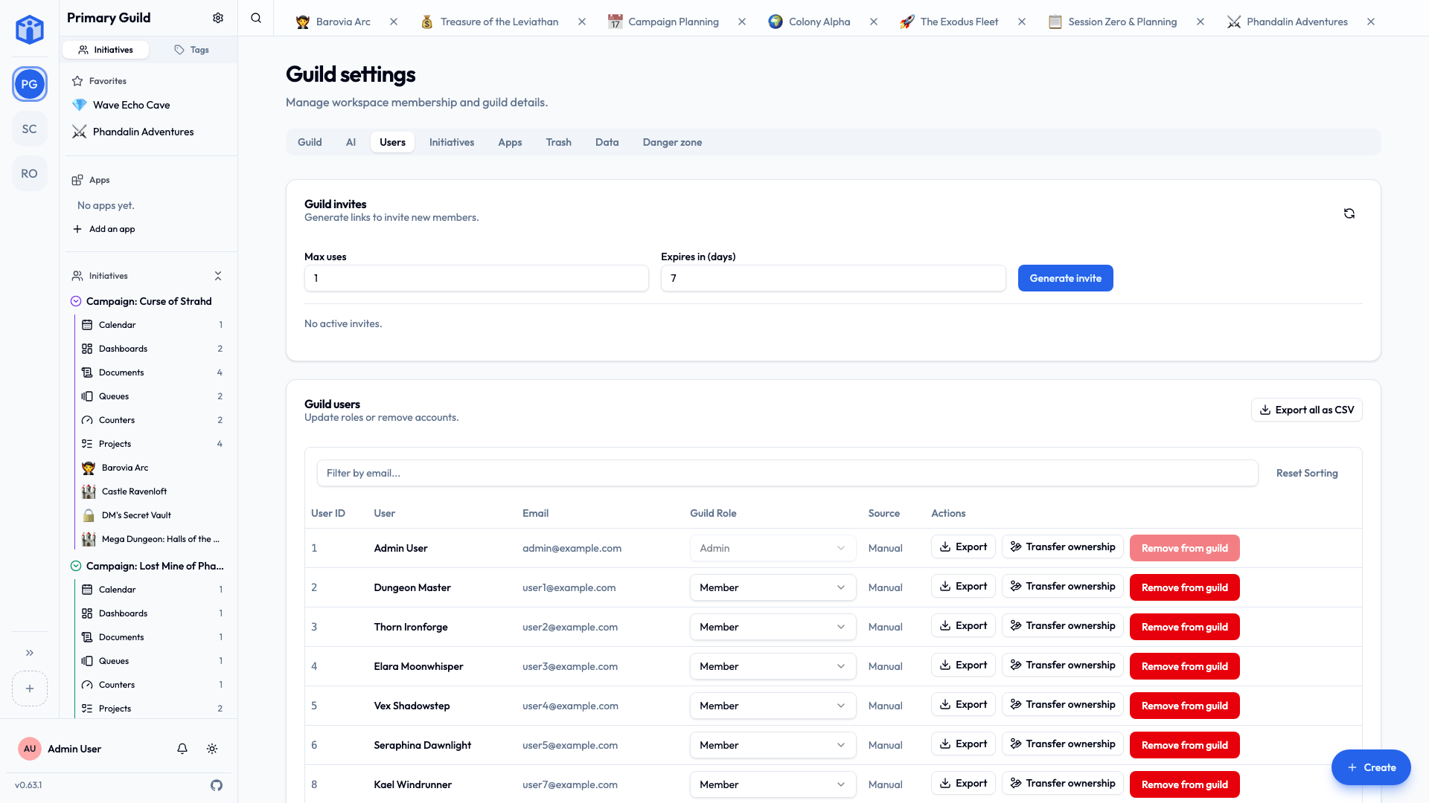The image size is (1429, 803).
Task: Open the search magnifier icon
Action: coord(256,18)
